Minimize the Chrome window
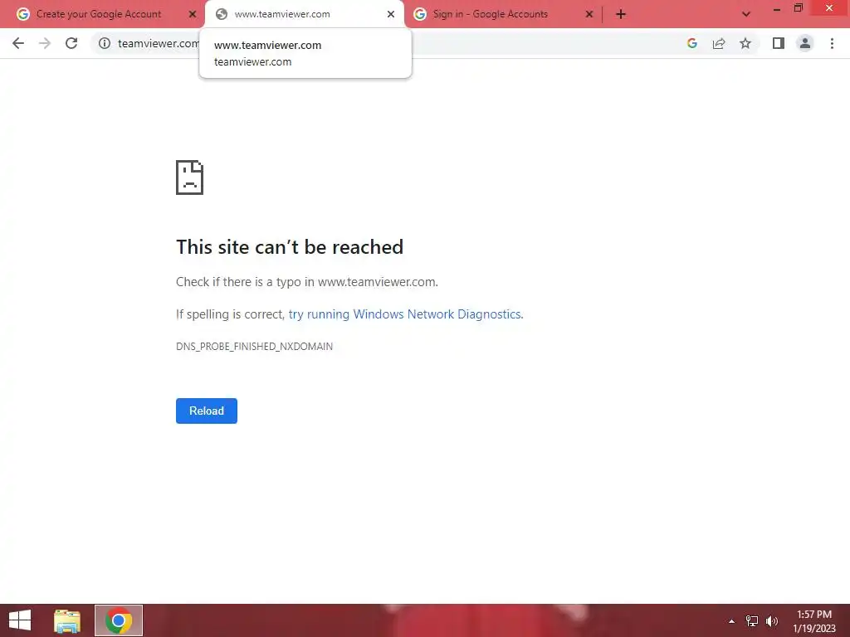 (777, 9)
